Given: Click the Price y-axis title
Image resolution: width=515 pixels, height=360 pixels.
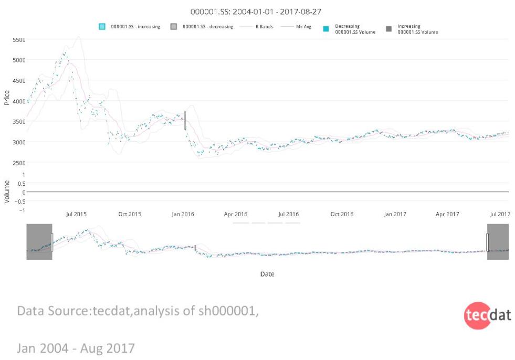Looking at the screenshot, I should 7,97.
